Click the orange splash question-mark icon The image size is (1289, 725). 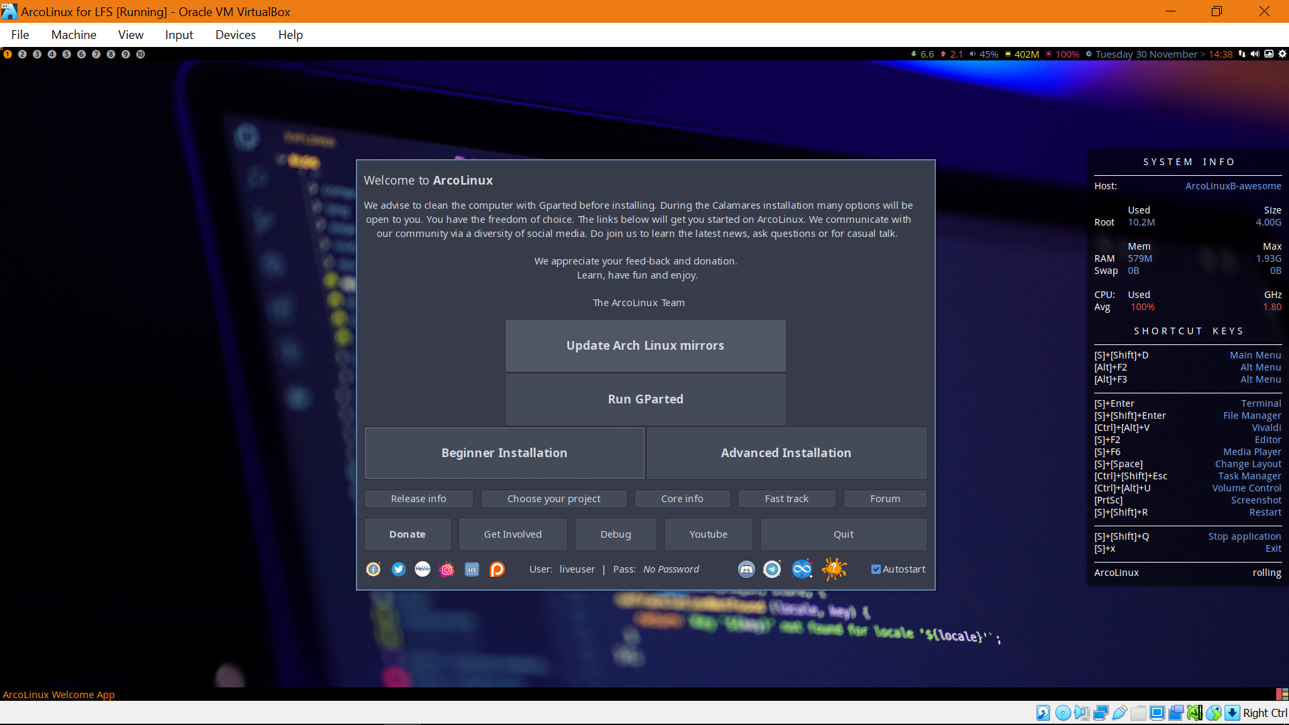834,569
